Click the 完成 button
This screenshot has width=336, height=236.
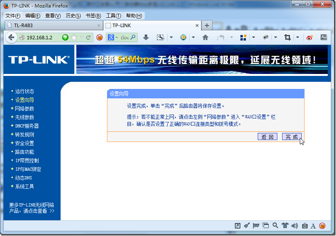point(292,136)
